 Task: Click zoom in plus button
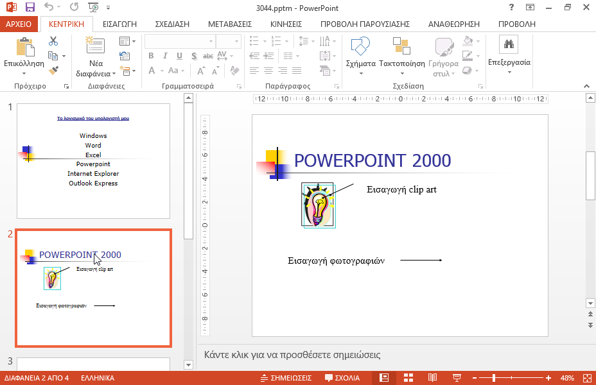(x=548, y=378)
